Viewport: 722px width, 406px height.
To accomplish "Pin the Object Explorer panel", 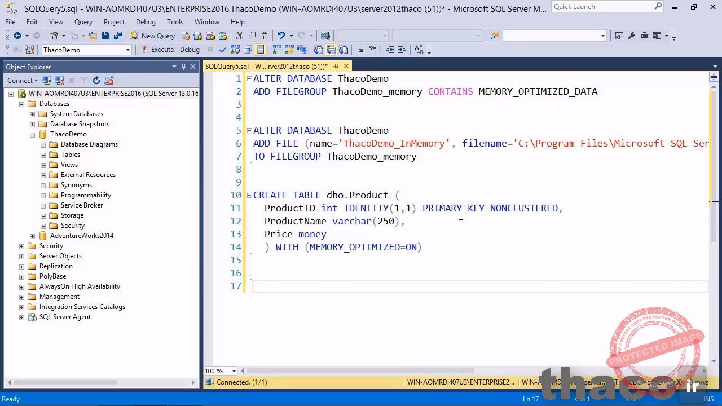I will pos(183,67).
